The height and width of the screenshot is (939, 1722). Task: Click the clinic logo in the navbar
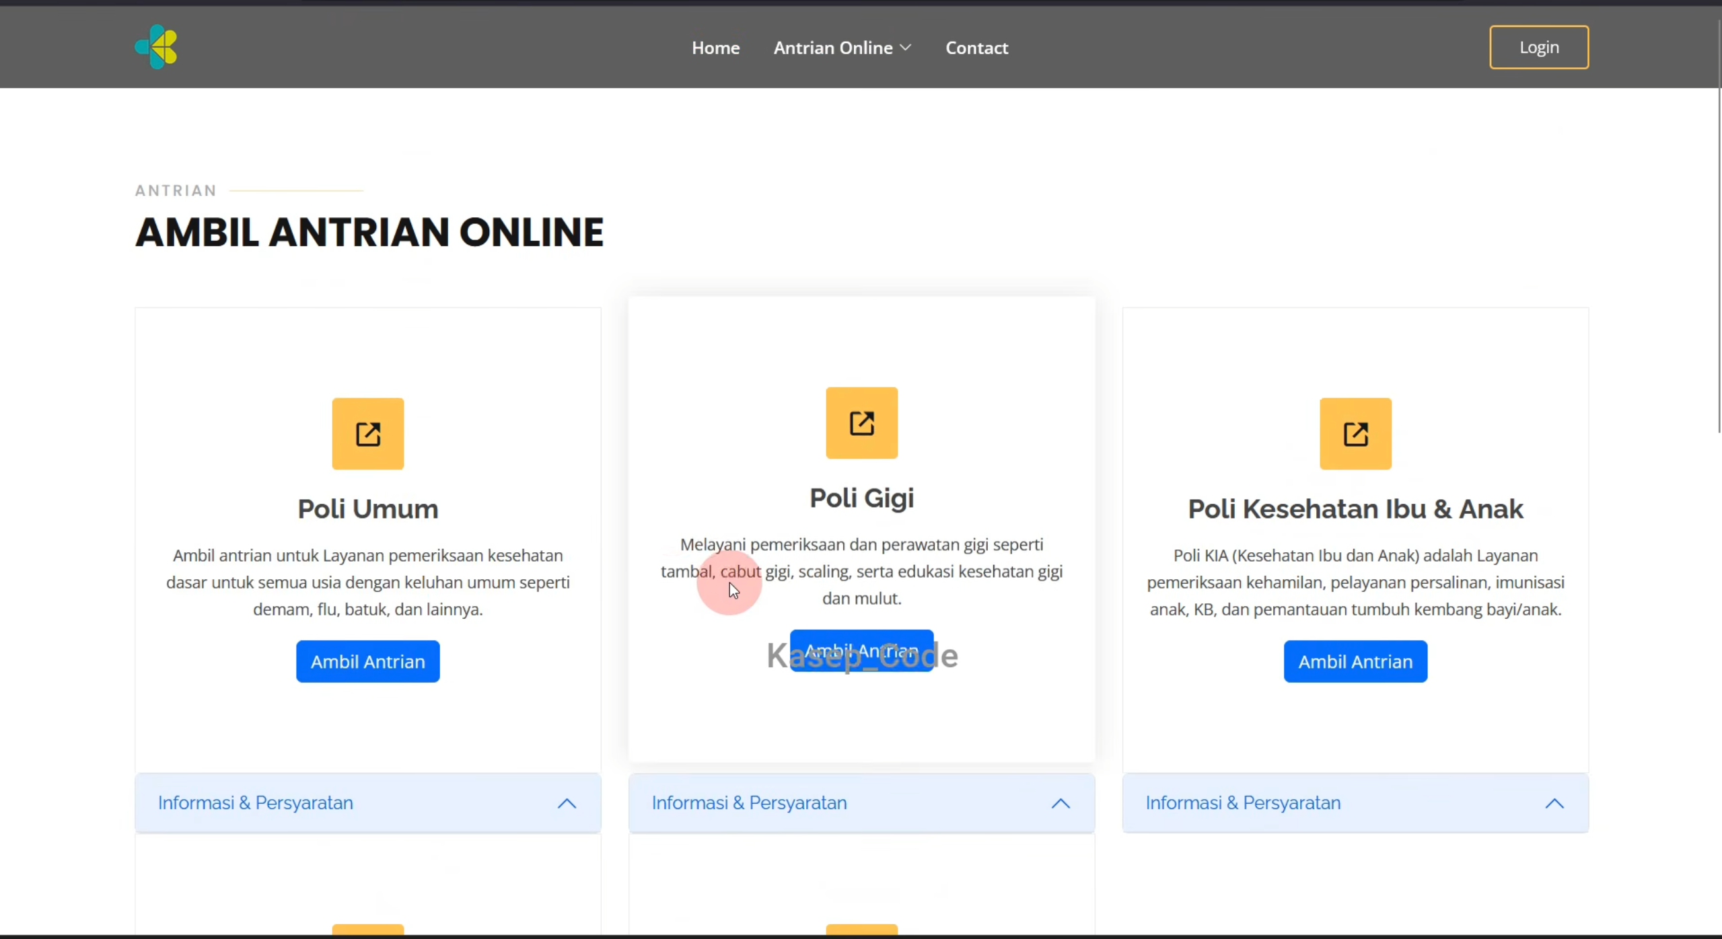pyautogui.click(x=156, y=47)
